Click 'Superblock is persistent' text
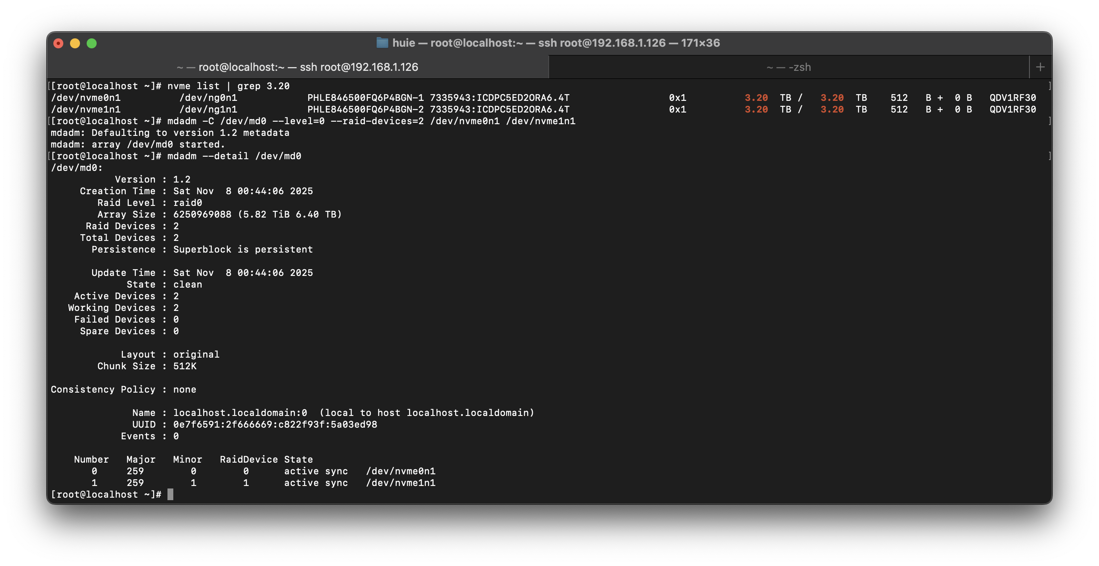Screen dimensions: 1099x566 point(243,249)
